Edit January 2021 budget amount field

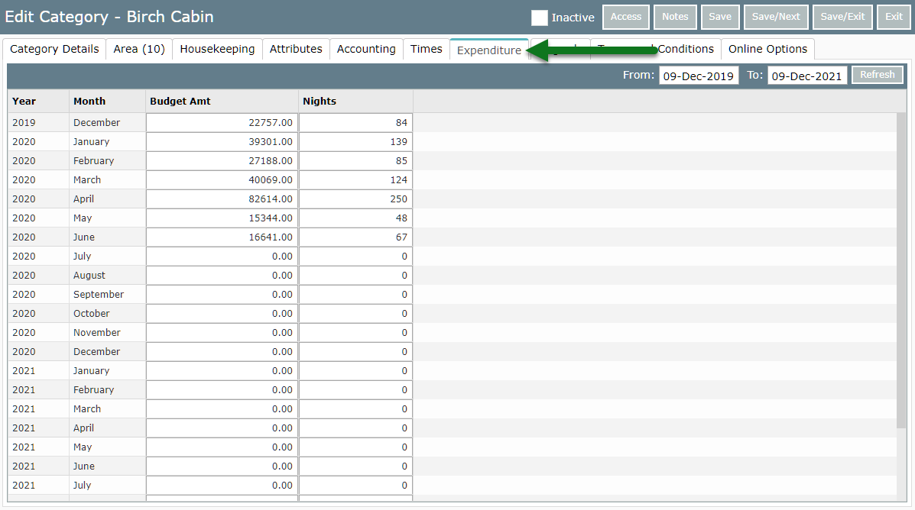(222, 371)
